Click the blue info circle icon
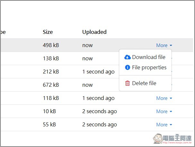The image size is (195, 147). [128, 67]
